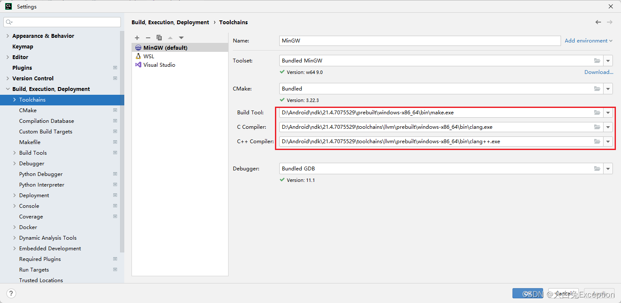Move toolchain down with arrow icon
The height and width of the screenshot is (303, 621).
point(181,38)
